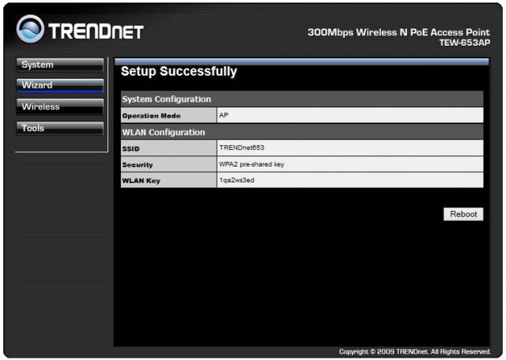Select the 1qa2ws3ed key value

[x=237, y=181]
